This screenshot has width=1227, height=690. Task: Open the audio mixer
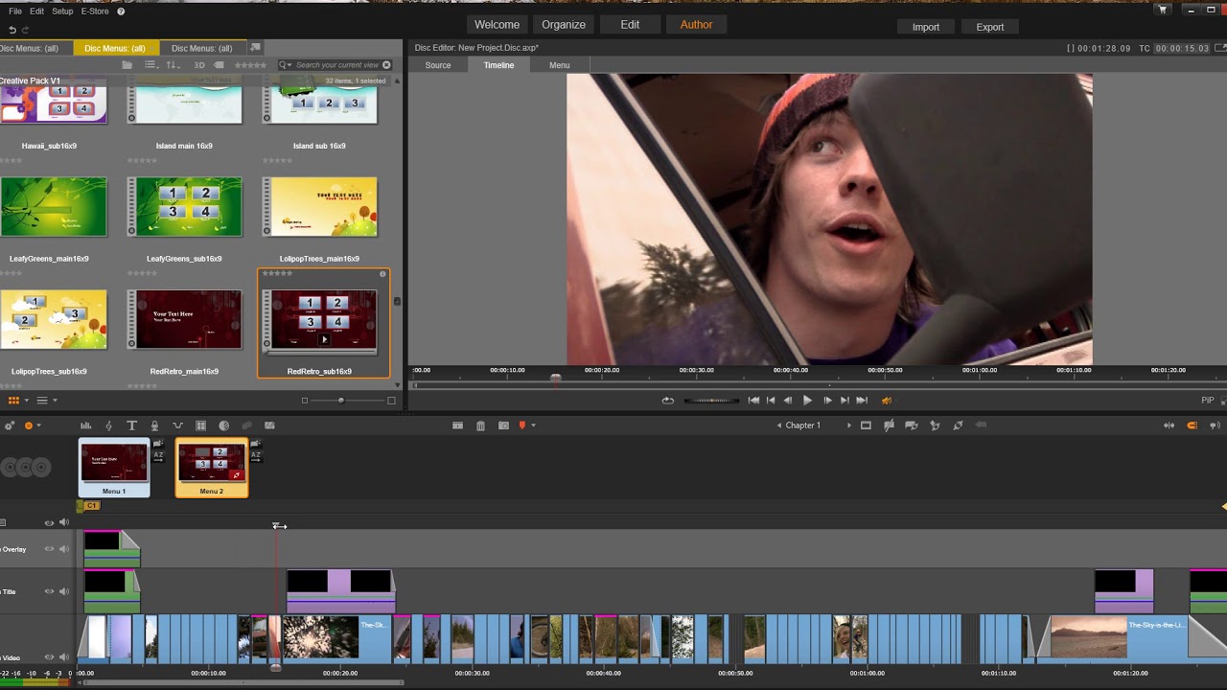[85, 425]
